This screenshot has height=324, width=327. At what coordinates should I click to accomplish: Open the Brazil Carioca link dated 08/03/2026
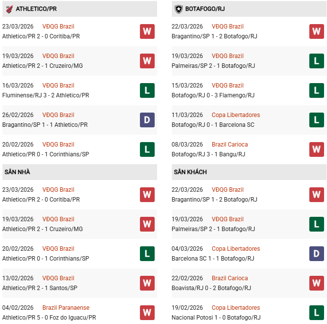229,145
